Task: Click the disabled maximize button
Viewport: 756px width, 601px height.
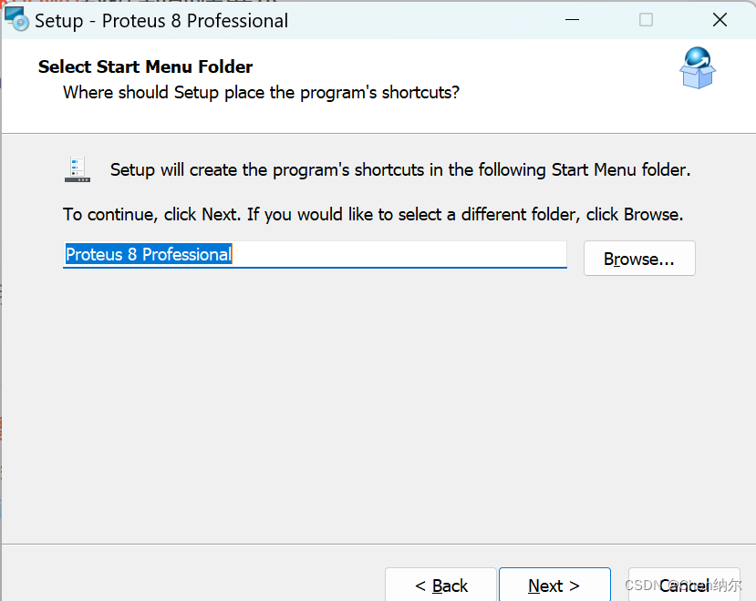Action: tap(646, 20)
